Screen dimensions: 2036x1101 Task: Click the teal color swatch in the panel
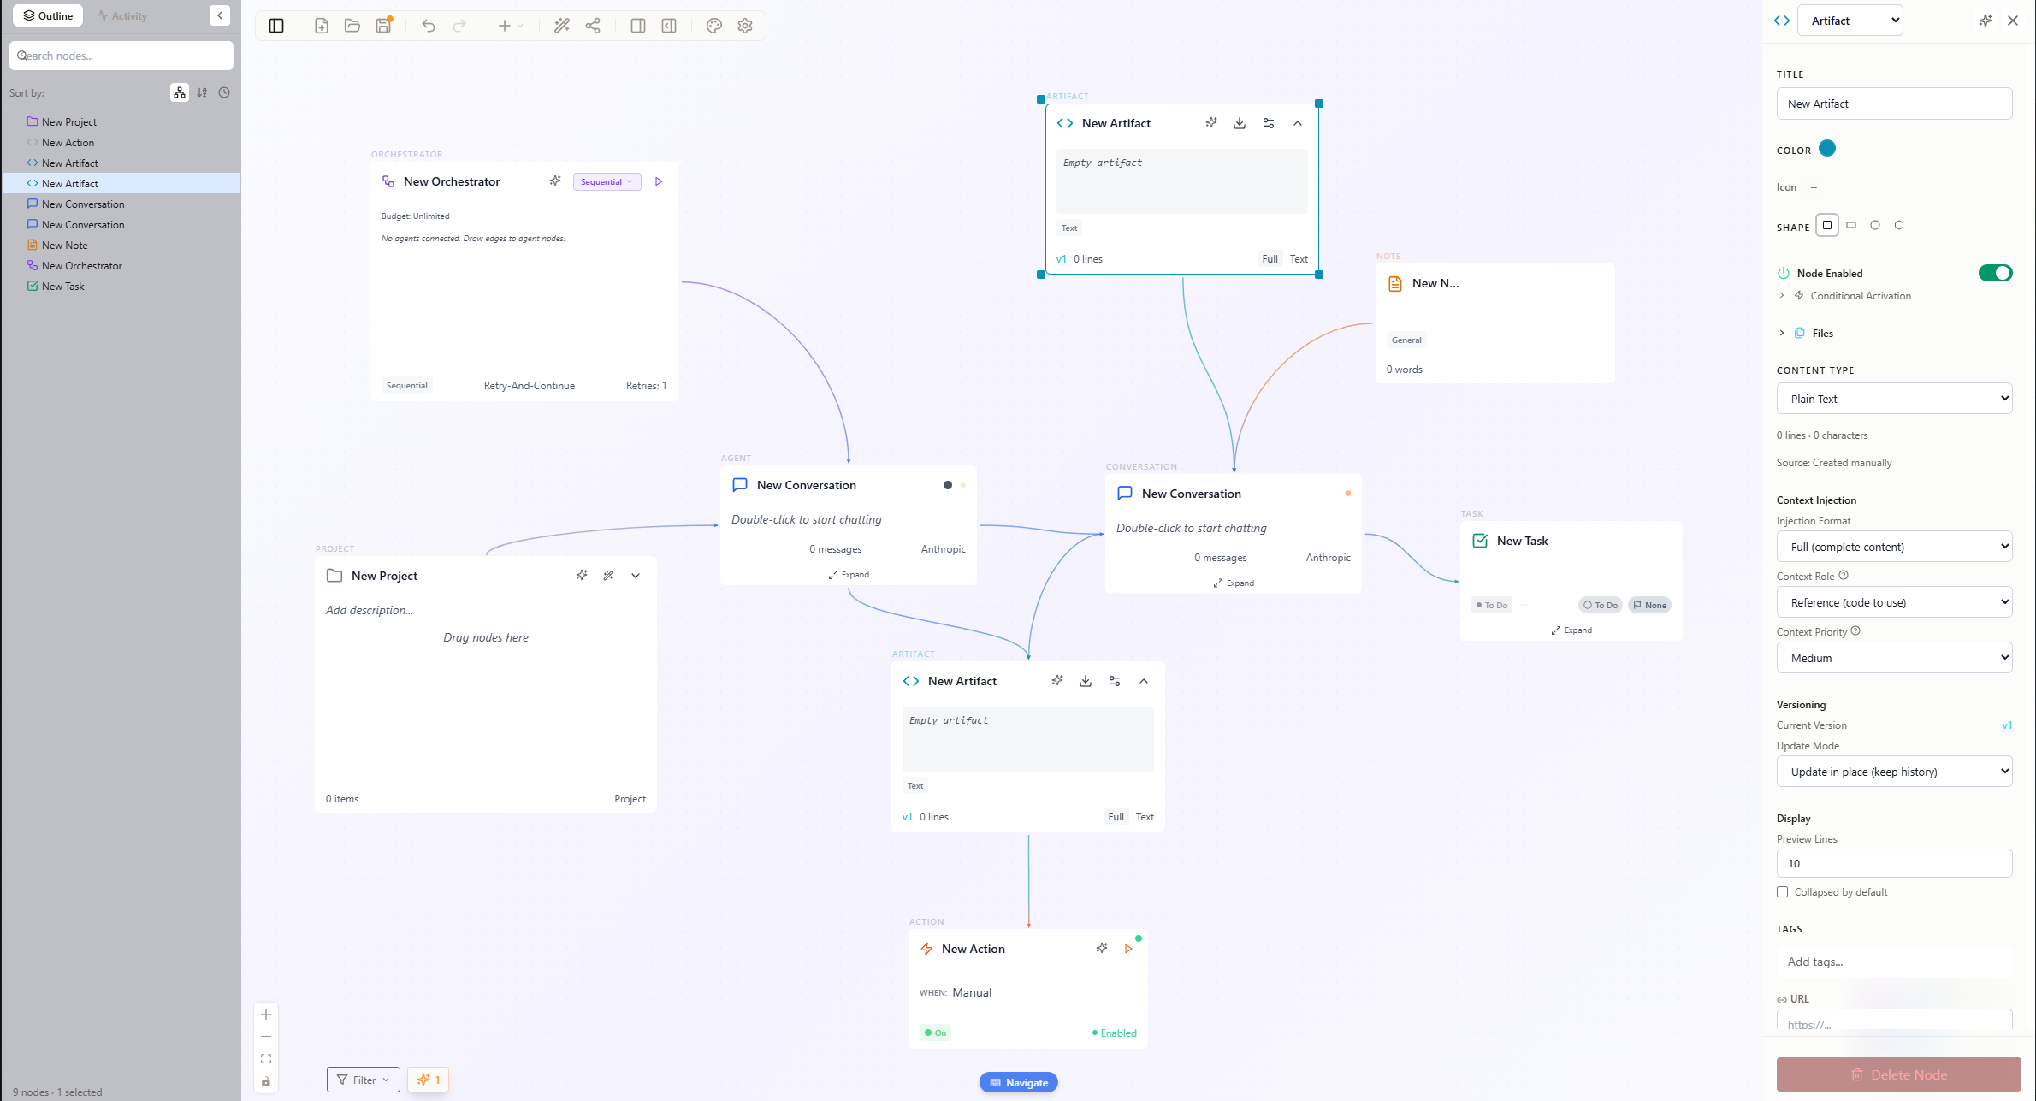[1827, 148]
